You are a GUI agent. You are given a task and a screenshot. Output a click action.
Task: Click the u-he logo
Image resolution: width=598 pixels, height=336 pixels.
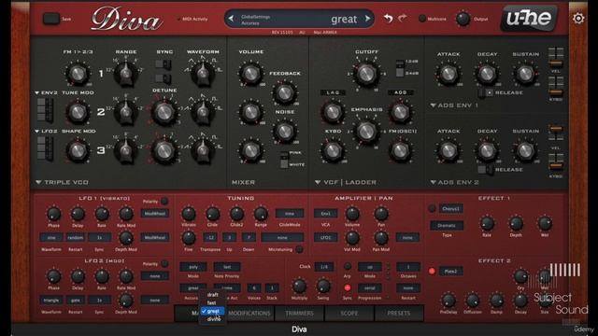(529, 18)
